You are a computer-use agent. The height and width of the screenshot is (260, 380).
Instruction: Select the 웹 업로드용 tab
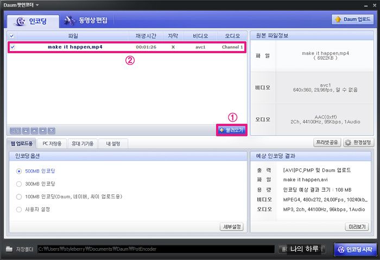coord(22,143)
